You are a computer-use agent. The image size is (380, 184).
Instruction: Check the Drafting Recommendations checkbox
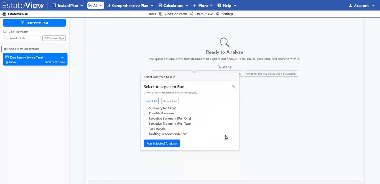coord(145,134)
